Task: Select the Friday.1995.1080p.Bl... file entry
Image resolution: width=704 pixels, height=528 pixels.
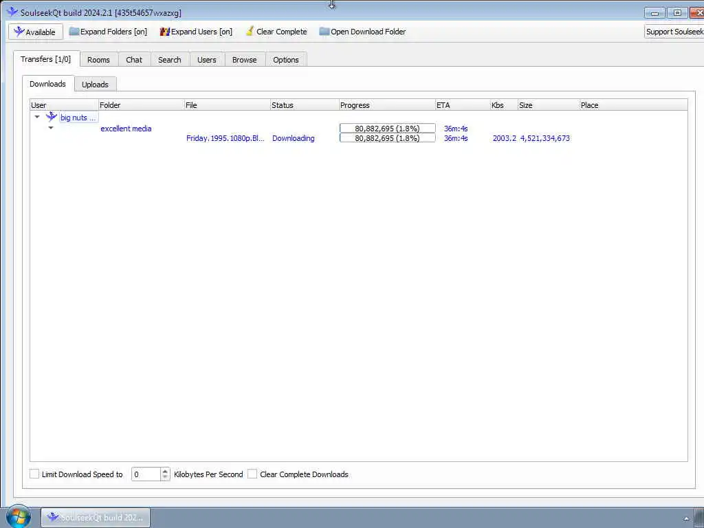Action: pos(225,138)
